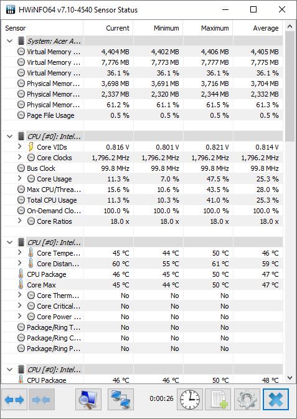Select the Bus Clock sensor row
This screenshot has width=297, height=419.
coord(143,168)
